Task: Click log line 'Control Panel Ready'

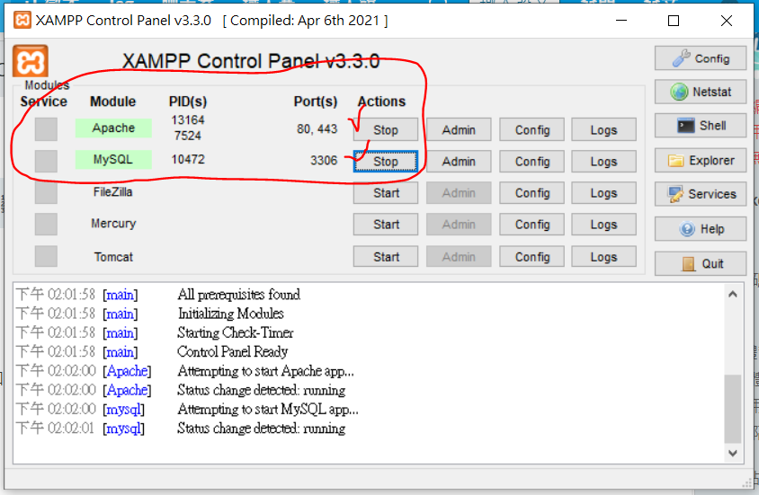Action: tap(232, 351)
